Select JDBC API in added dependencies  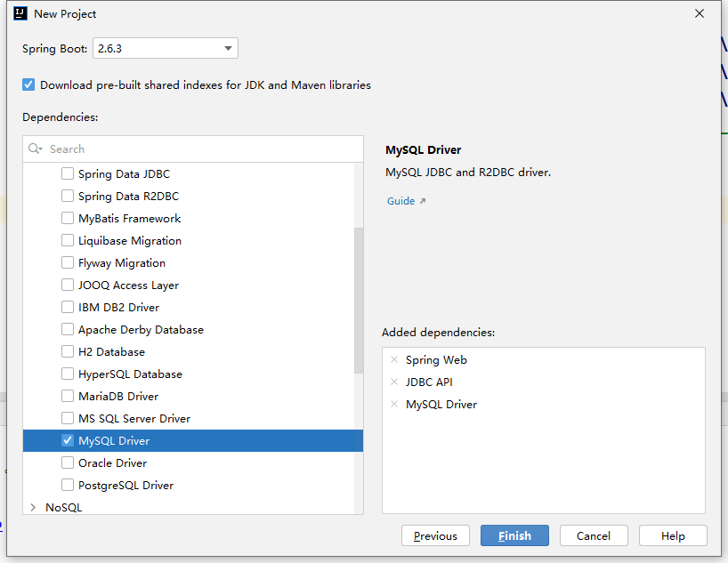pos(429,382)
